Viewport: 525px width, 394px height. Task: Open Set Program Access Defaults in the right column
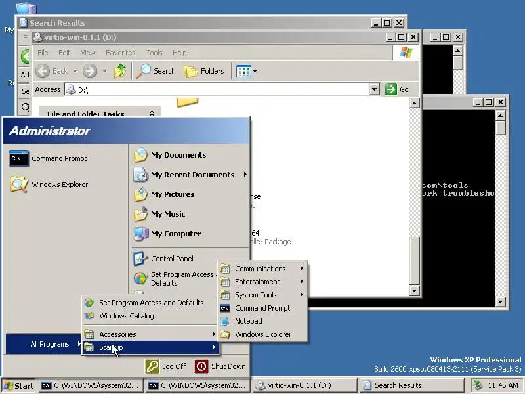coord(174,278)
